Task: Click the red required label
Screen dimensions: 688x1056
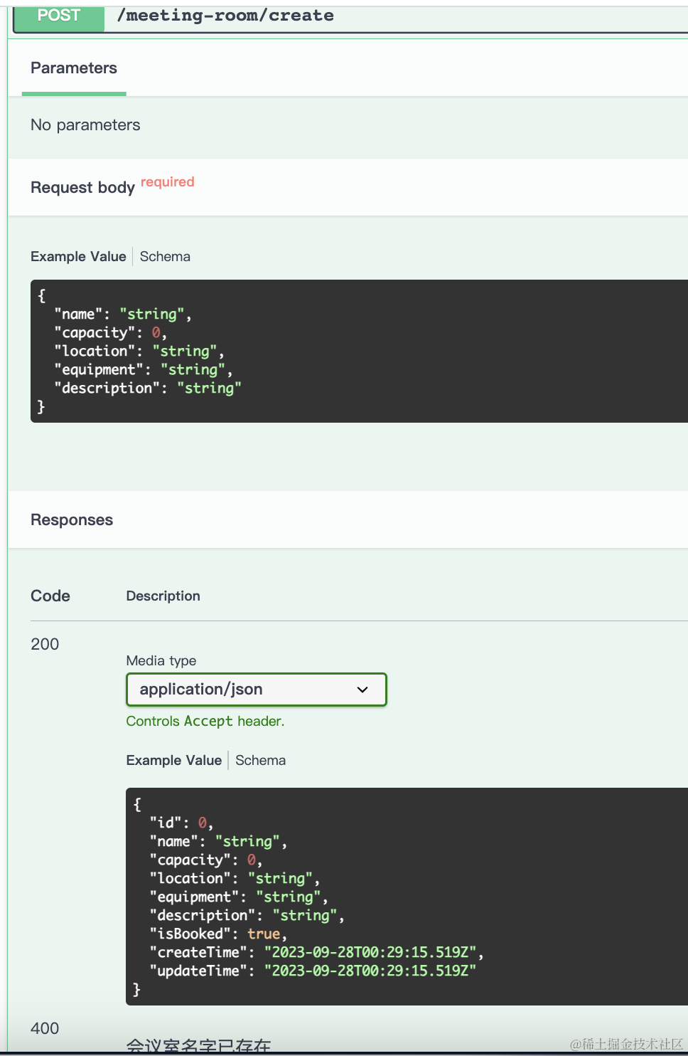Action: tap(167, 182)
